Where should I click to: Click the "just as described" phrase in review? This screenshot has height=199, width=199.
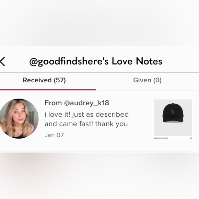[x=100, y=115]
